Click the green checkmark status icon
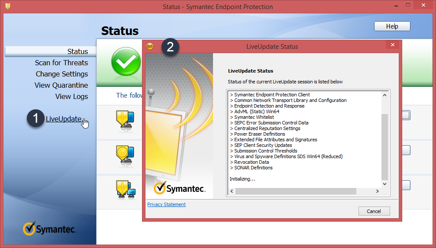 tap(126, 62)
